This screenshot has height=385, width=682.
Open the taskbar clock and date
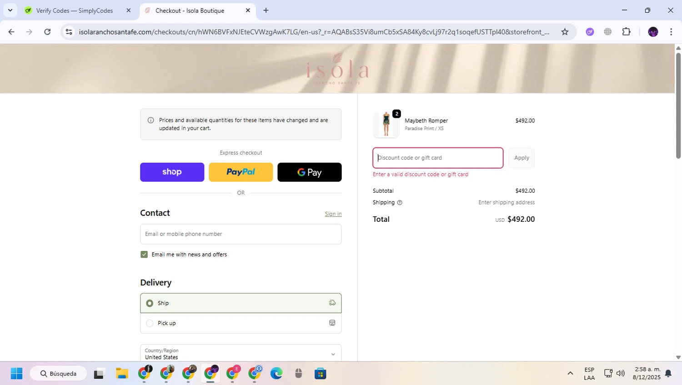(x=647, y=374)
